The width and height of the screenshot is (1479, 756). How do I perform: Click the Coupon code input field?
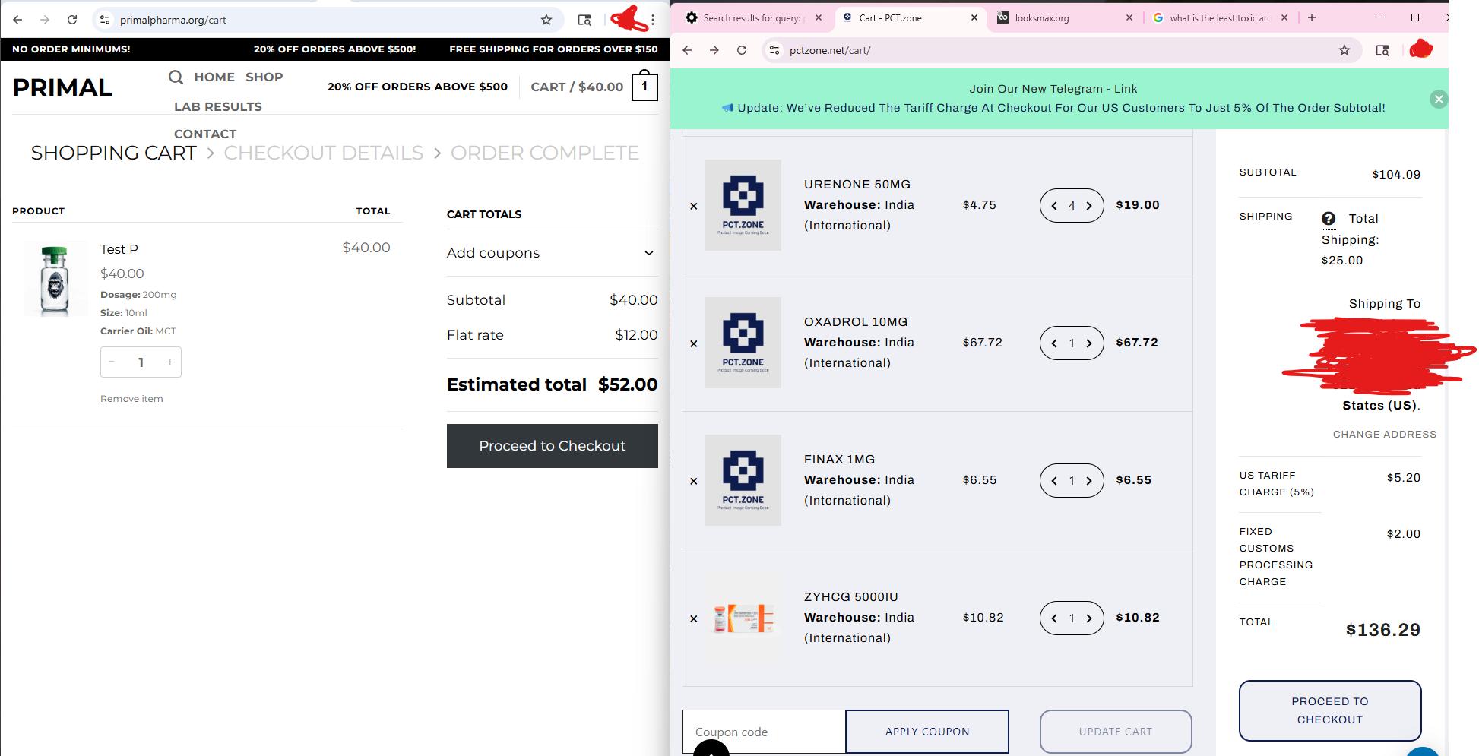point(764,732)
